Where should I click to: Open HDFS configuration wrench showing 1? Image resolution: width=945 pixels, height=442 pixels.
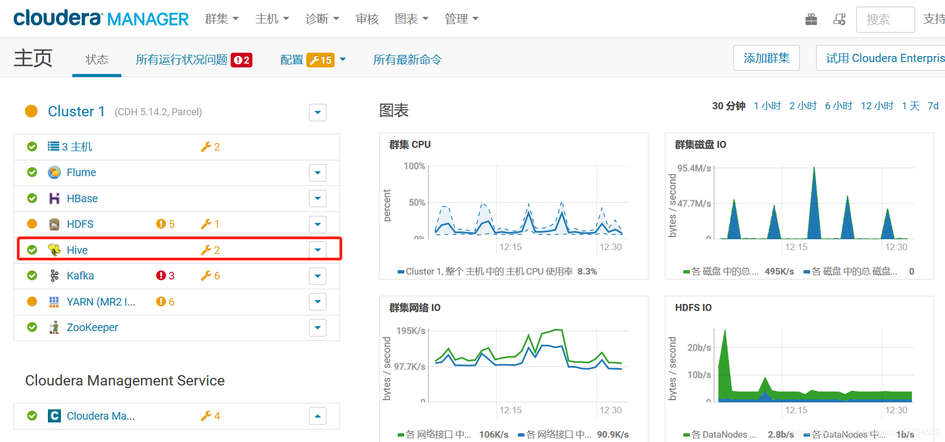coord(211,224)
